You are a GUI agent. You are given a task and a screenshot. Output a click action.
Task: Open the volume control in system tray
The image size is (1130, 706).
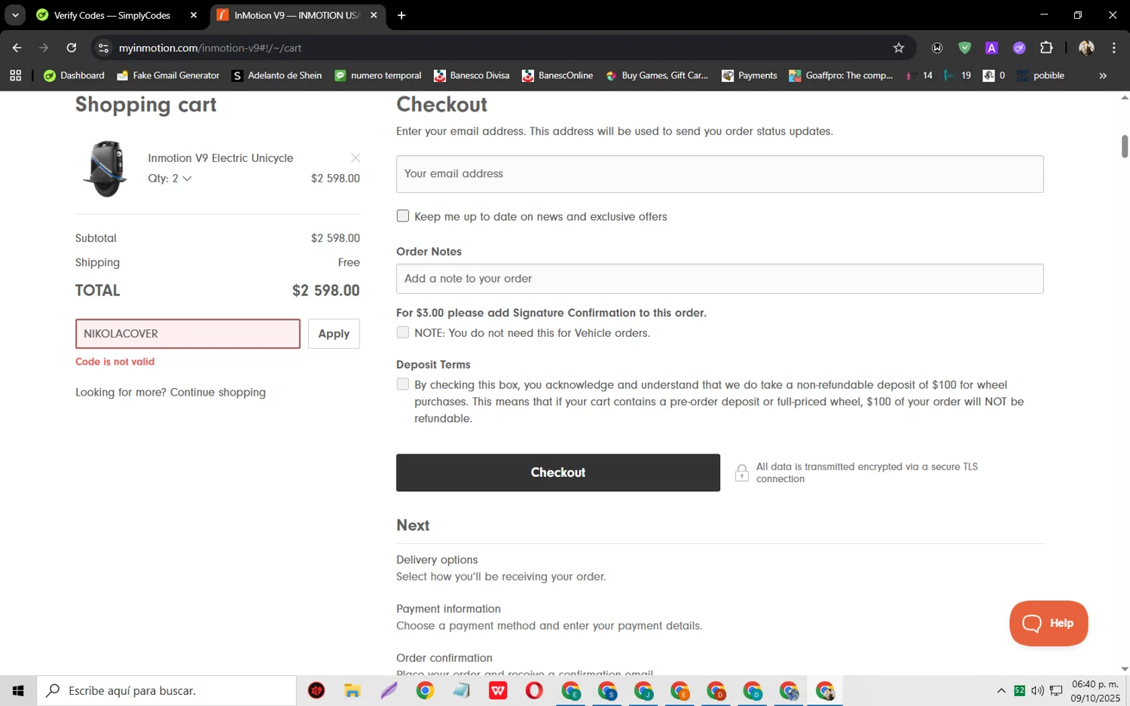(1037, 690)
